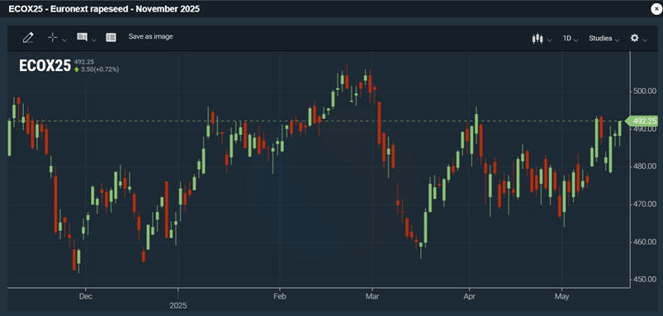Activate the crosshair cursor tool
This screenshot has height=316, width=663.
click(53, 38)
